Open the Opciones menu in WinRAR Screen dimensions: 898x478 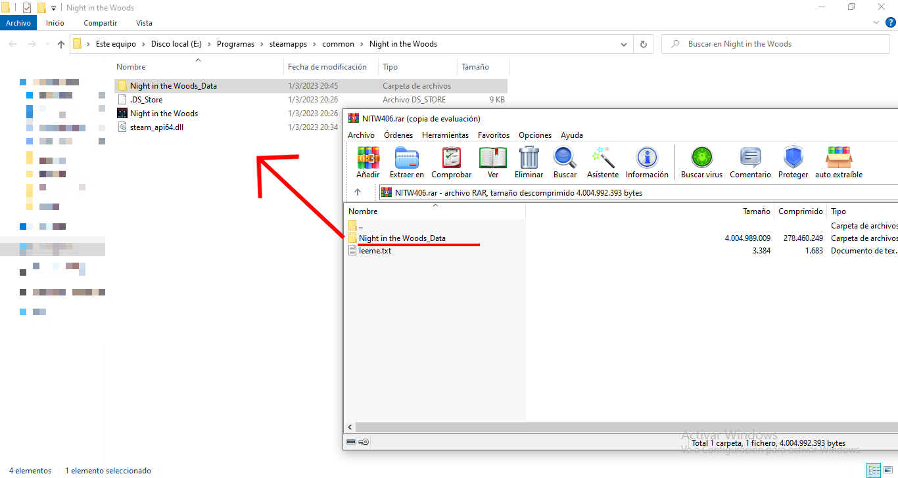(x=535, y=135)
